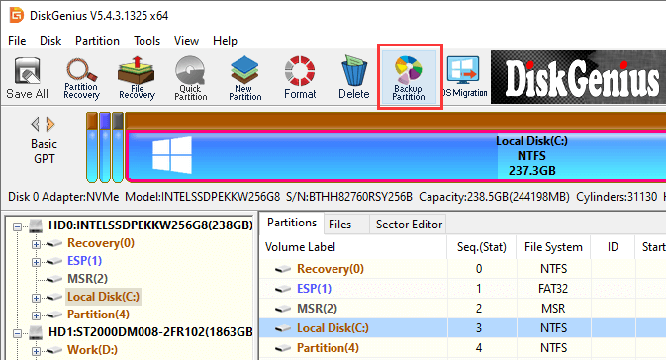The width and height of the screenshot is (666, 360).
Task: Open the File menu
Action: pos(17,41)
